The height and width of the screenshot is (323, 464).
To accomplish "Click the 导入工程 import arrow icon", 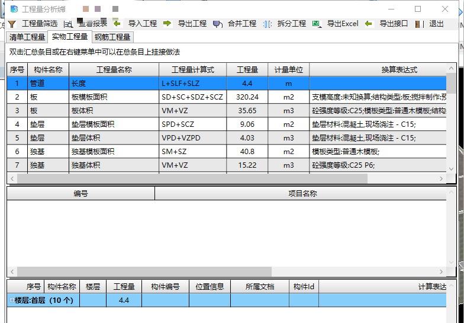I will pyautogui.click(x=117, y=24).
